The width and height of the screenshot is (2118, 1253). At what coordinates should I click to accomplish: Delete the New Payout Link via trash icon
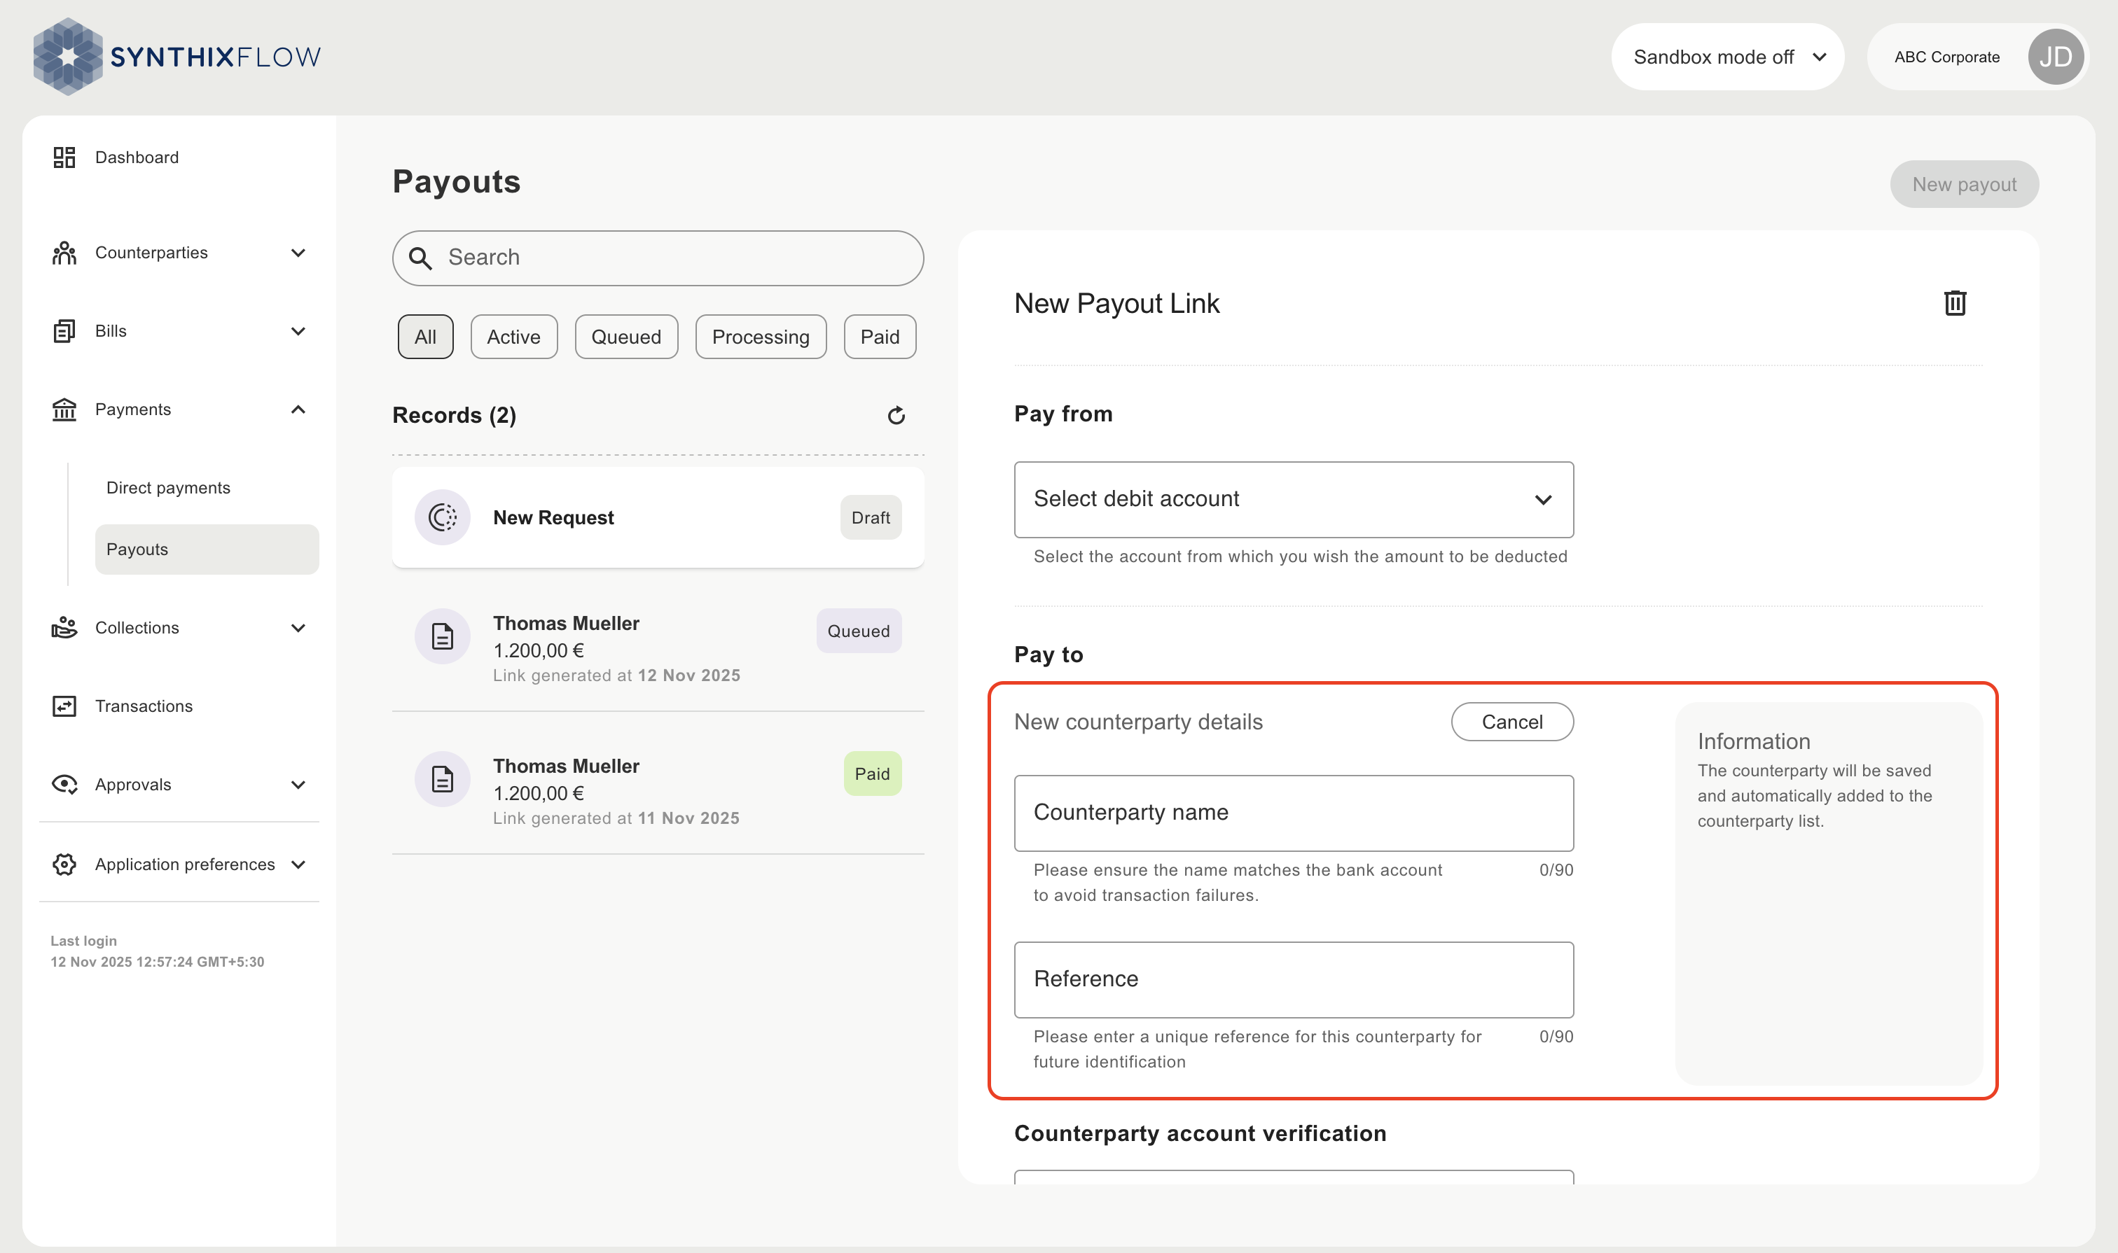1956,303
